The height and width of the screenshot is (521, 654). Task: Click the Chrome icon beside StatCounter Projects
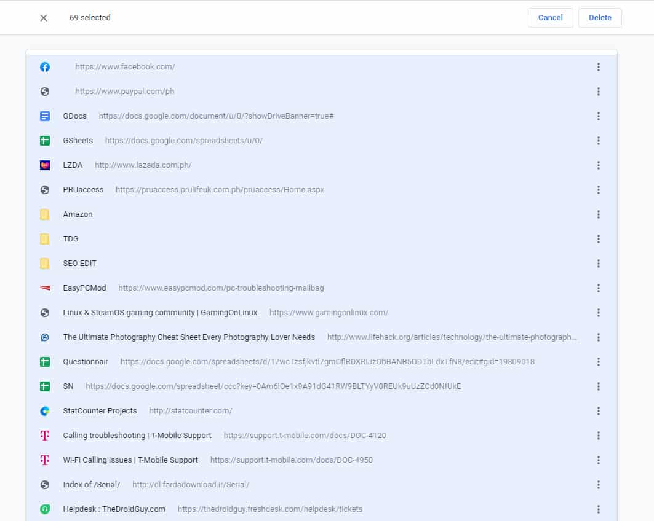click(x=44, y=410)
